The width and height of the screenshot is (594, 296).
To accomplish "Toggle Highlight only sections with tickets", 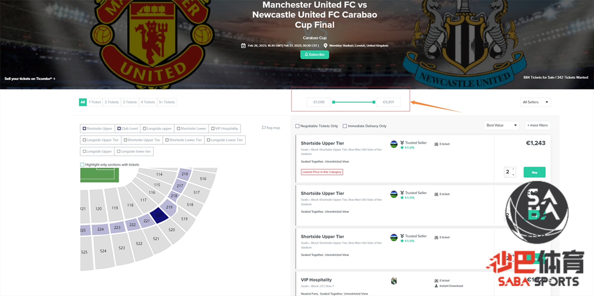I will [x=82, y=165].
